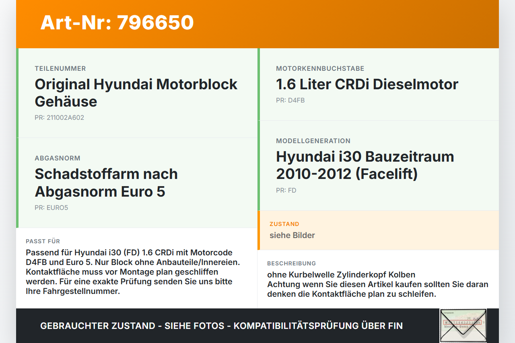Image resolution: width=515 pixels, height=343 pixels.
Task: Select 'Hyundai i30 Bauzeitraum 2010-2012 (Facelift)'
Action: tap(365, 165)
